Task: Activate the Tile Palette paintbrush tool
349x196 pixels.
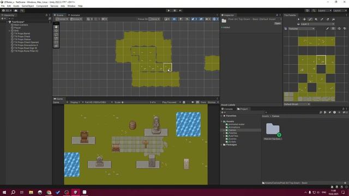Action: click(310, 20)
